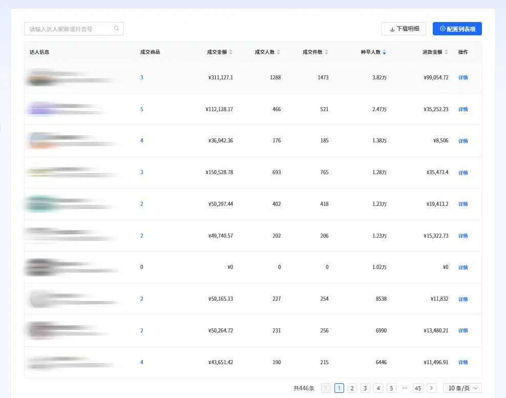Sort by 成交金额 column arrows
The width and height of the screenshot is (506, 398).
click(x=231, y=52)
